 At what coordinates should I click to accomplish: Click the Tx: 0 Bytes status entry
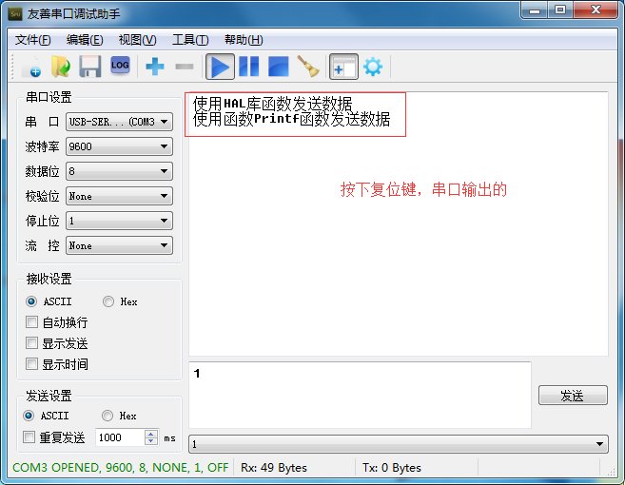pos(391,468)
